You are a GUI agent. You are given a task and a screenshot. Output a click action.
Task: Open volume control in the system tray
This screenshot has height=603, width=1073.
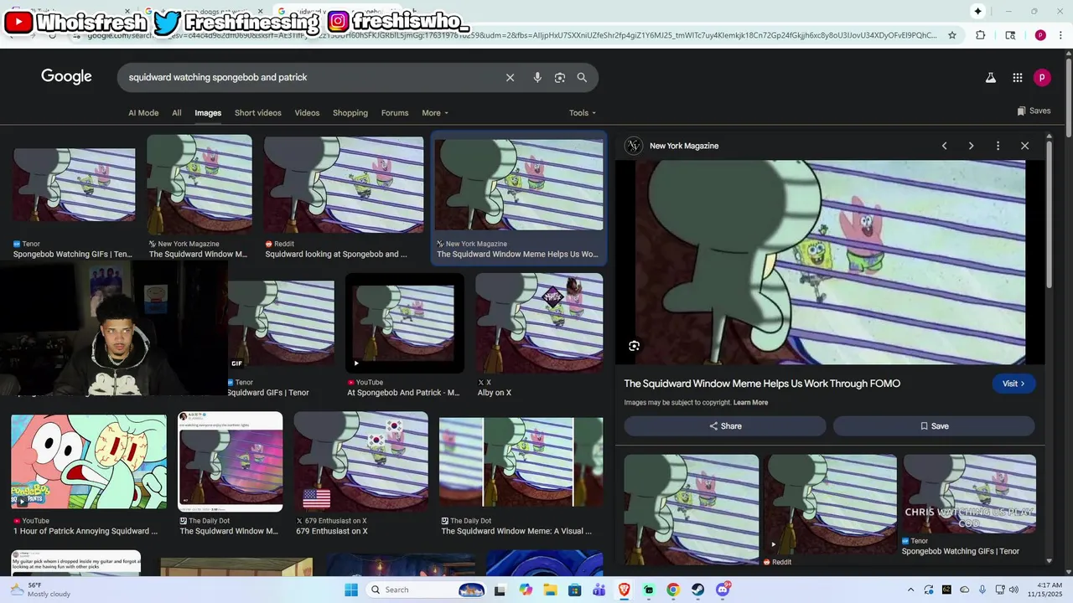(1013, 590)
